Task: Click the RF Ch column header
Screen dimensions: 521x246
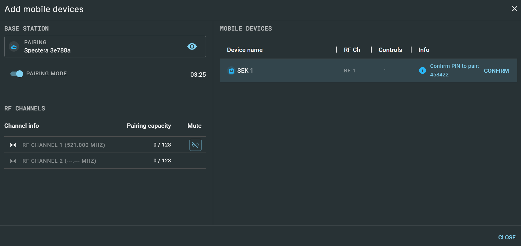Action: [x=352, y=50]
